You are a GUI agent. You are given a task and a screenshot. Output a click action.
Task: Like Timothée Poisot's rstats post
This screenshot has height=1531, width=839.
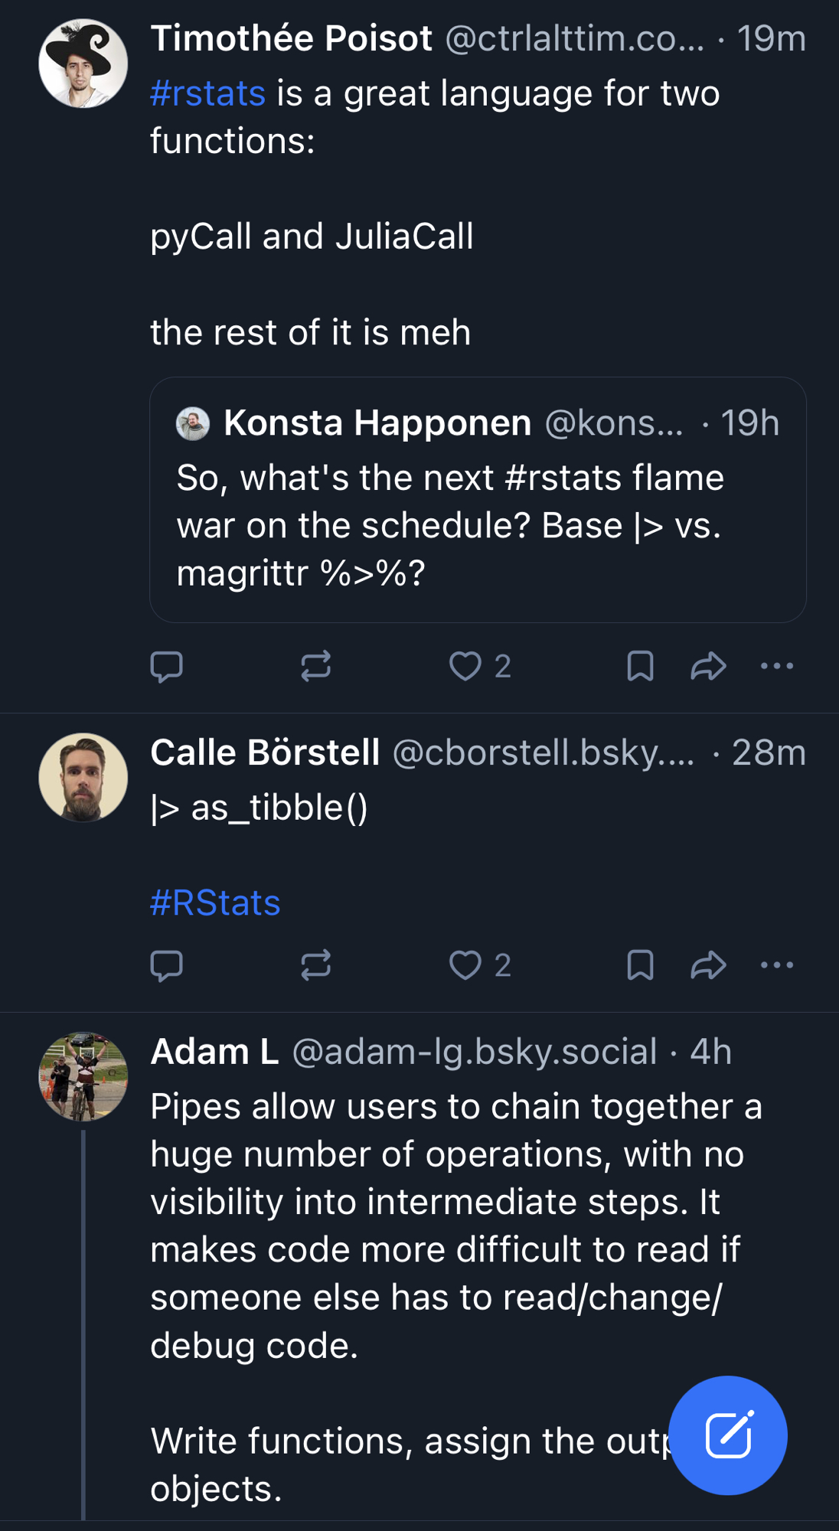tap(465, 666)
